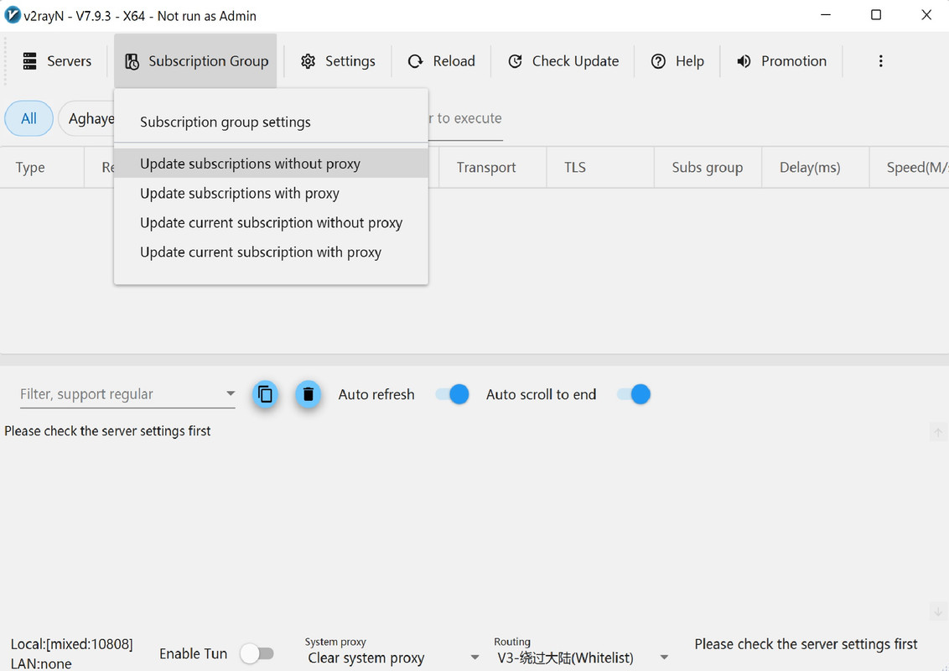This screenshot has height=671, width=949.
Task: Choose Update subscriptions without proxy
Action: pos(271,164)
